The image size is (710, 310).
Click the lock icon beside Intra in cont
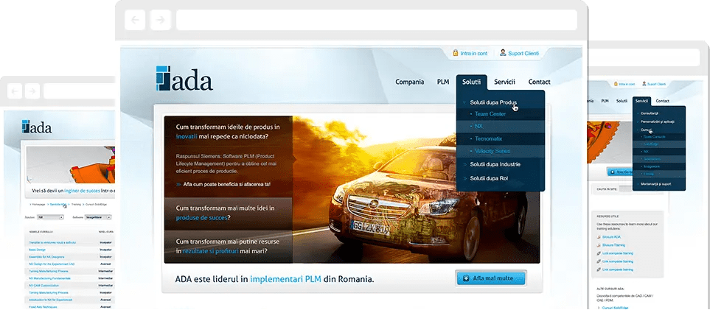coord(456,53)
